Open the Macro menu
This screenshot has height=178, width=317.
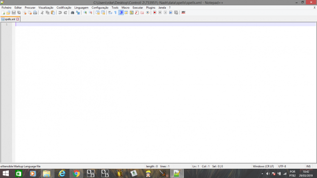[125, 8]
